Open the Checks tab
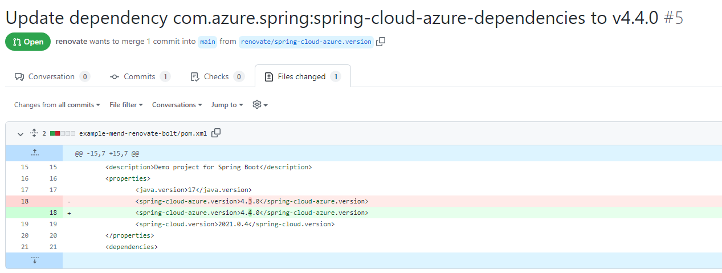 coord(217,76)
